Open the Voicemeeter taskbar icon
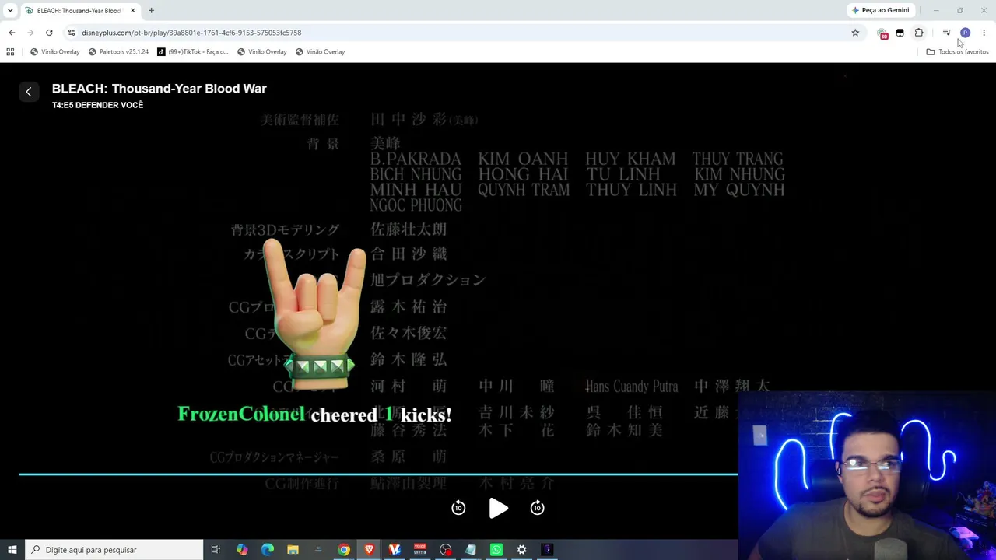Viewport: 996px width, 560px height. (x=420, y=550)
